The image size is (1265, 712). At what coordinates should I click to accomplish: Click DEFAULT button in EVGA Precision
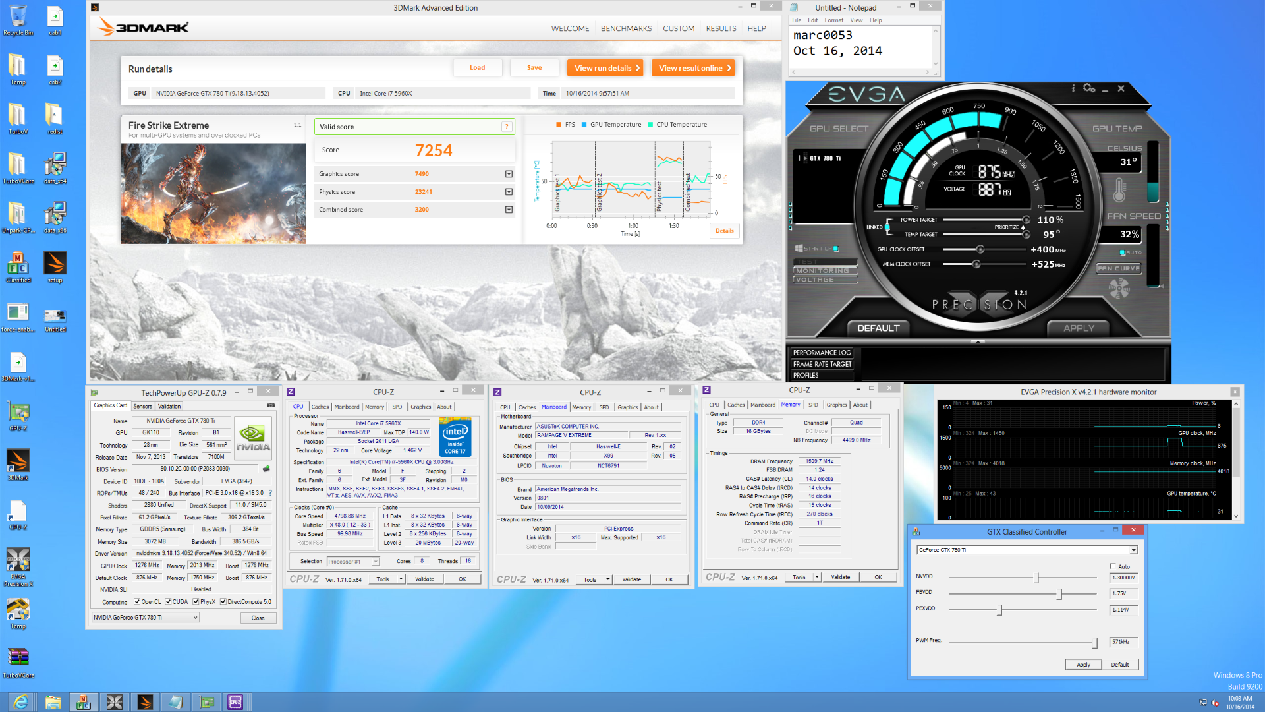pos(878,328)
